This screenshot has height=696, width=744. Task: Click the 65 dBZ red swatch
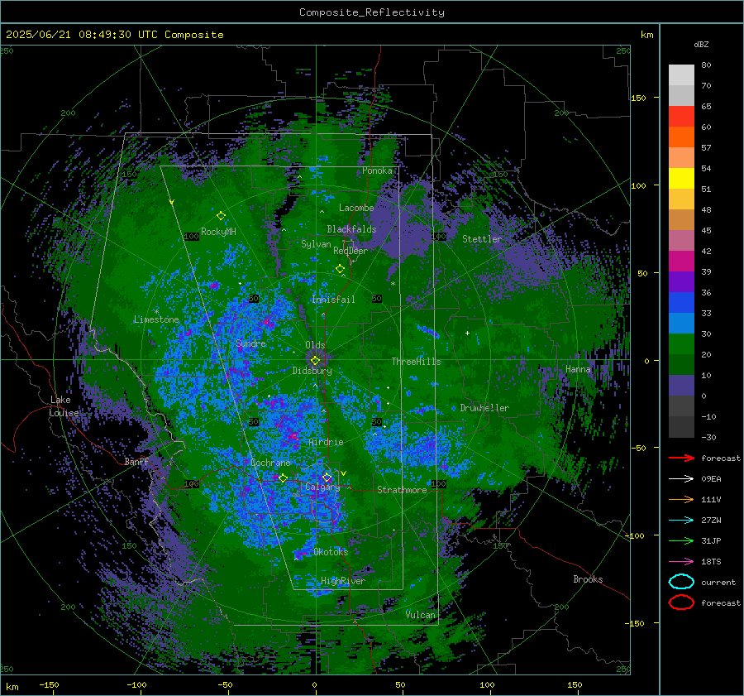[x=681, y=117]
